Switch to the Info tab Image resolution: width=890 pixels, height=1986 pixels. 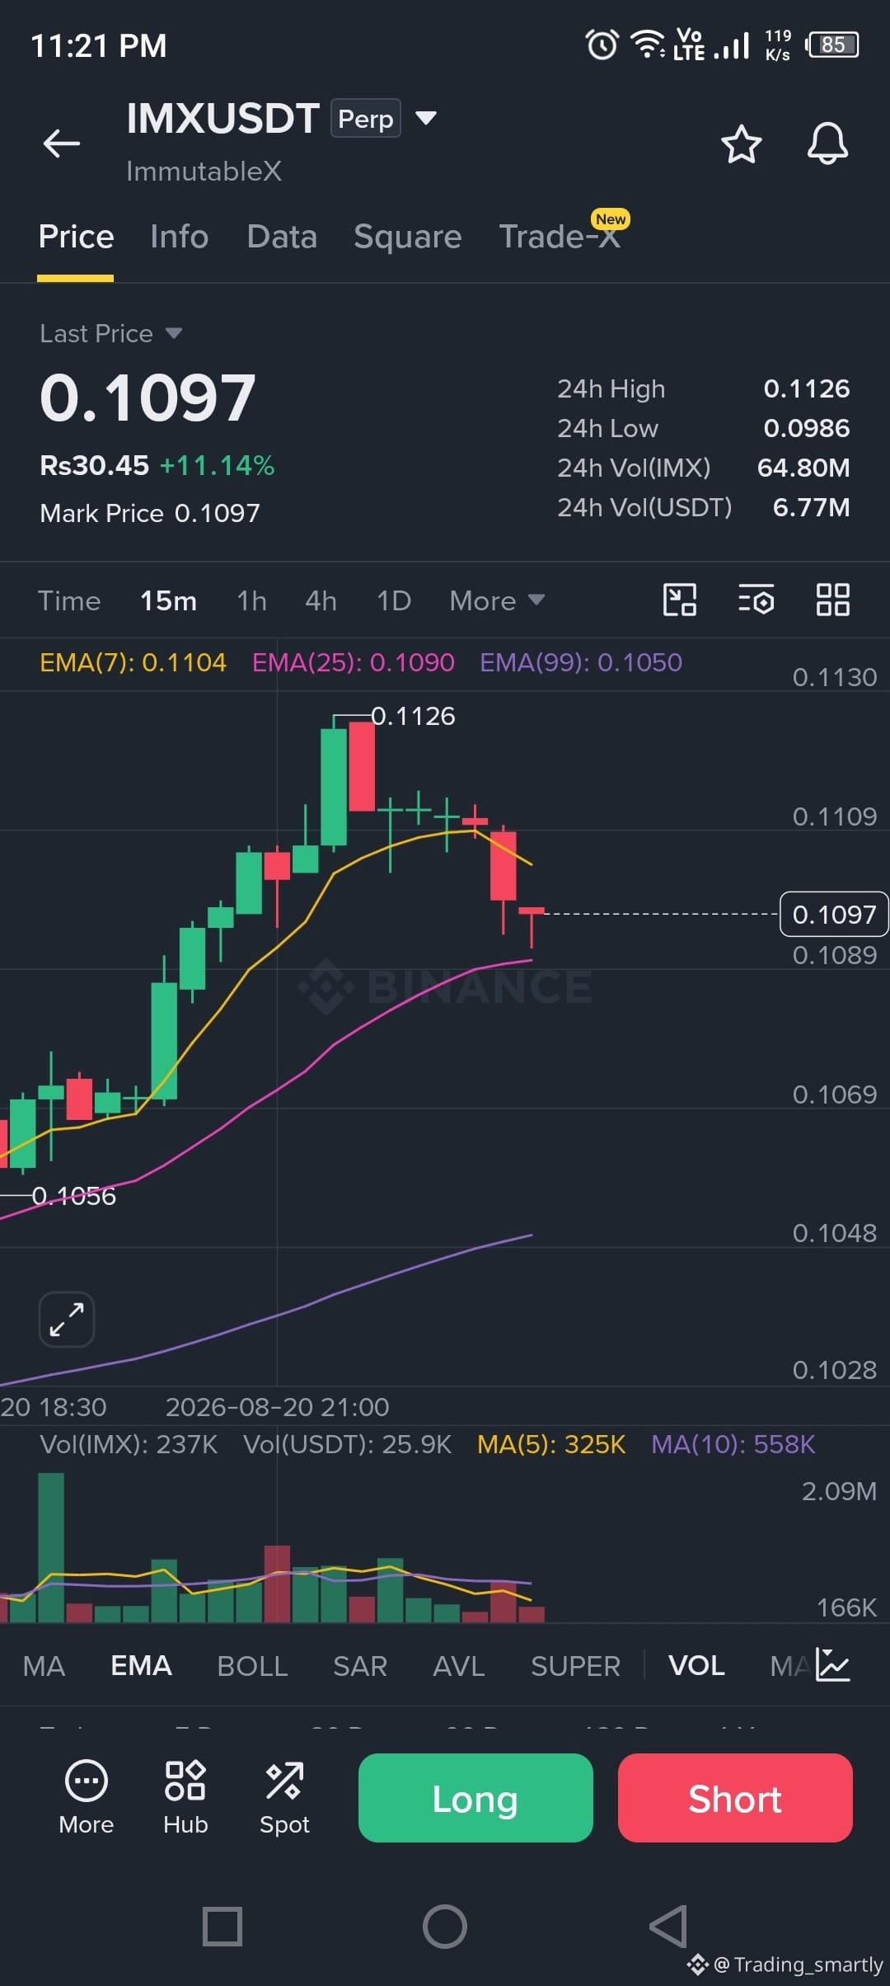click(180, 237)
